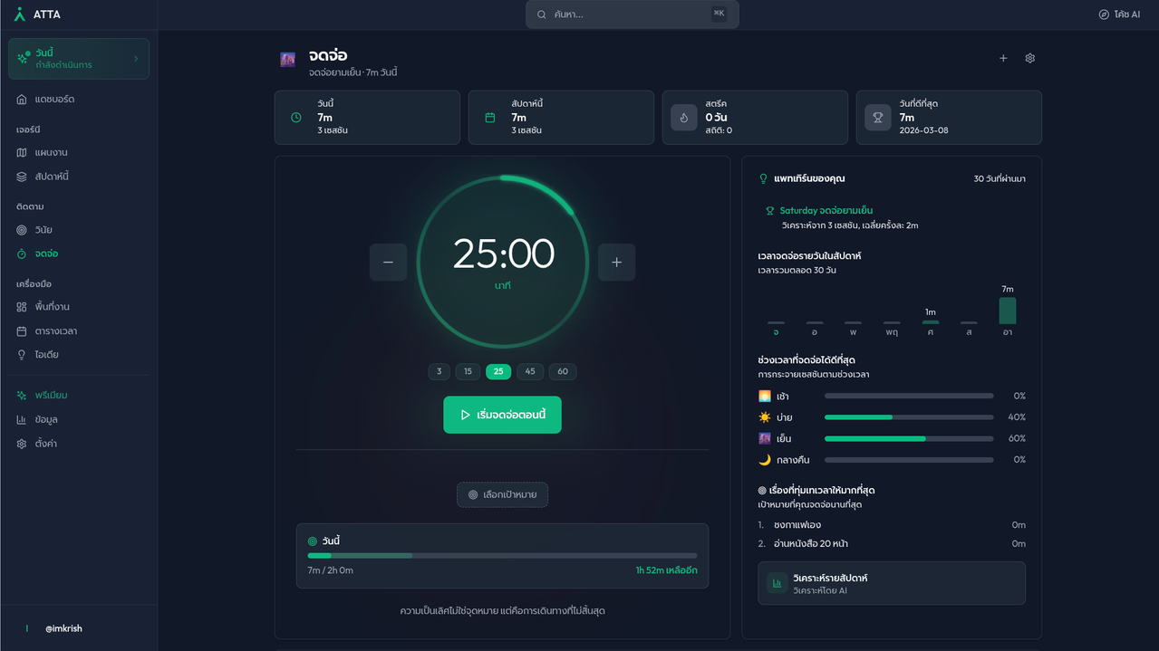The height and width of the screenshot is (651, 1159).
Task: Click the sunrise icon on the เช้า row
Action: (x=765, y=396)
